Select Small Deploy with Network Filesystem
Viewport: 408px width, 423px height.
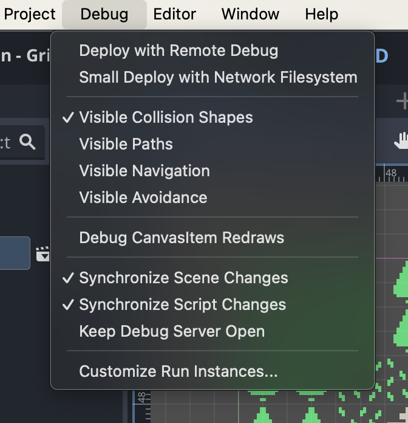tap(218, 77)
